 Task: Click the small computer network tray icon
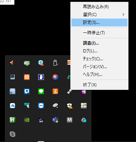[41, 120]
